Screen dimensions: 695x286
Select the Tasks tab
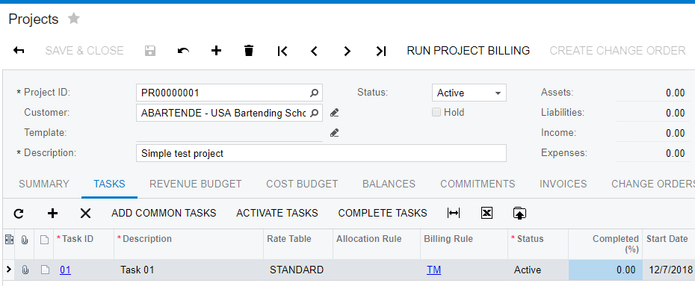click(109, 184)
